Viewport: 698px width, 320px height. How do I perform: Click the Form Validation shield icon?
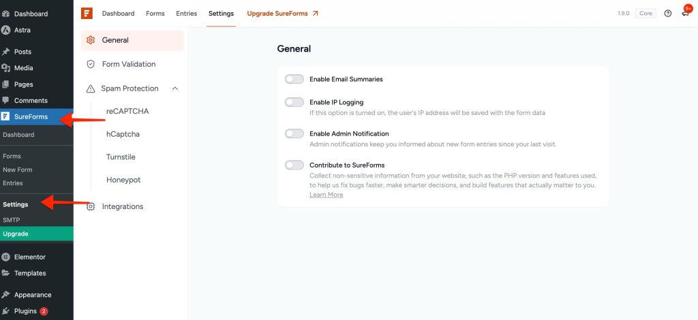[91, 64]
